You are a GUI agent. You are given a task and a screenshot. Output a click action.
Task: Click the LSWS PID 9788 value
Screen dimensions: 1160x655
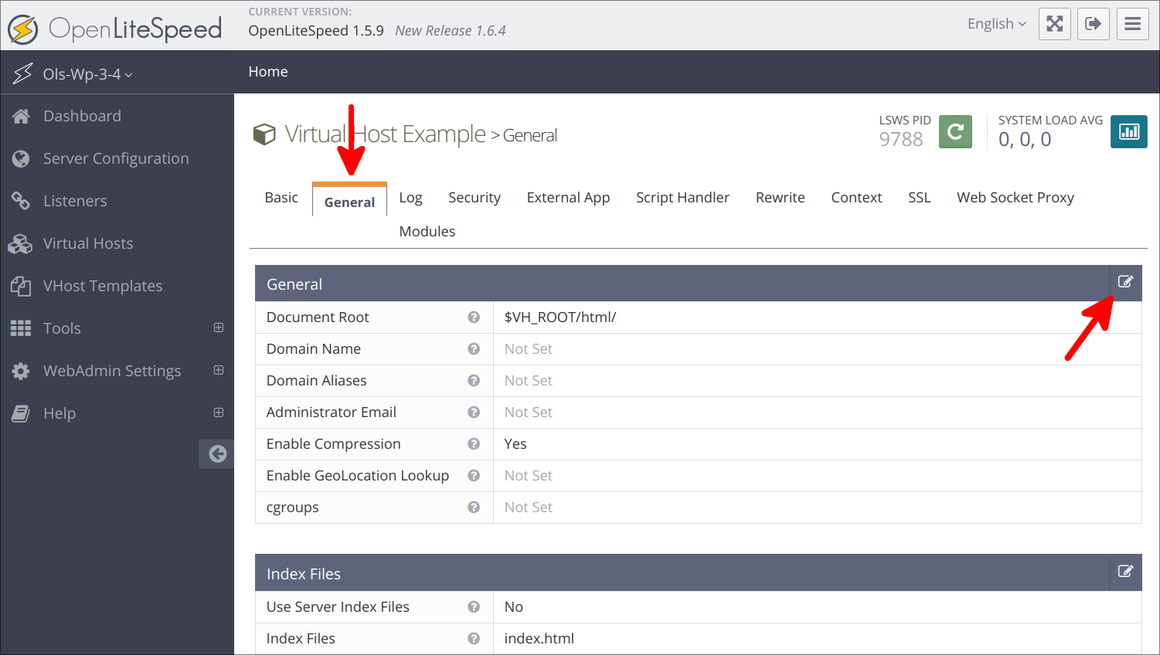pos(901,139)
